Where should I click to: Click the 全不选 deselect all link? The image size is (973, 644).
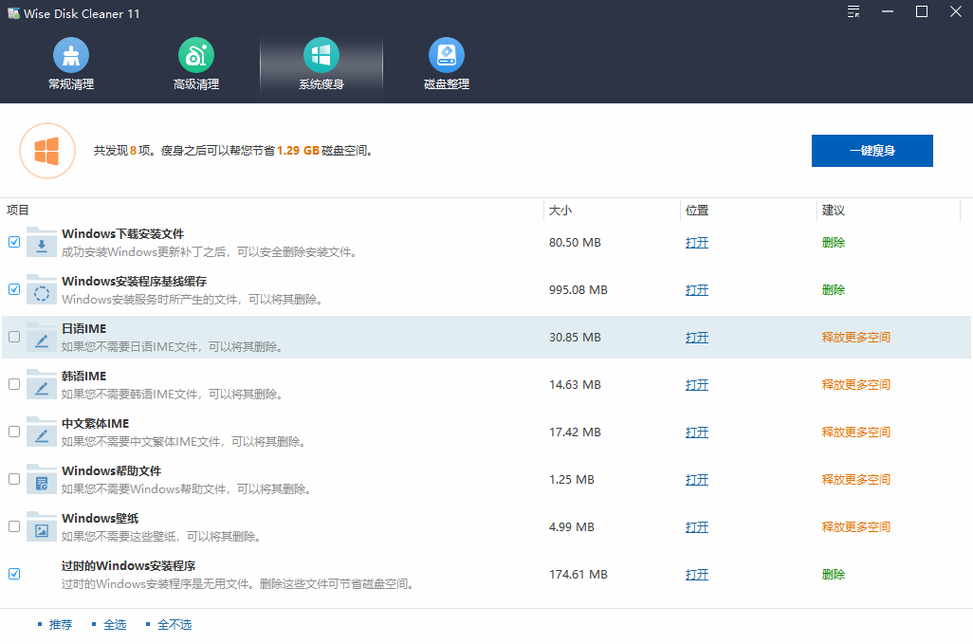[174, 625]
